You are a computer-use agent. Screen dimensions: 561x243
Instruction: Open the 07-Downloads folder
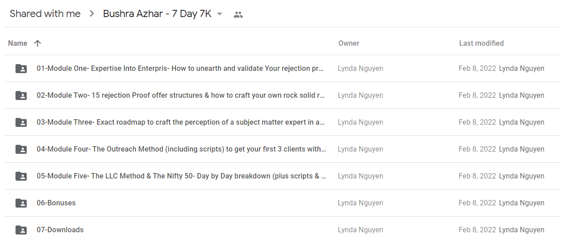pyautogui.click(x=60, y=230)
